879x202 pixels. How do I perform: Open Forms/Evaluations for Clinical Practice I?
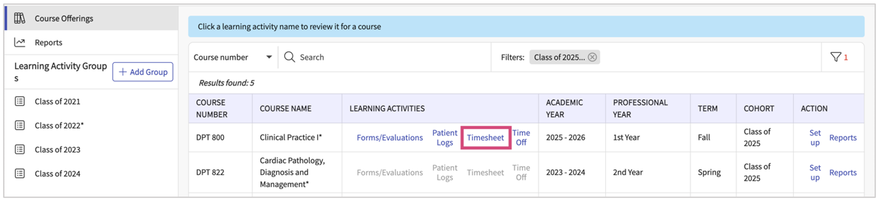coord(390,138)
